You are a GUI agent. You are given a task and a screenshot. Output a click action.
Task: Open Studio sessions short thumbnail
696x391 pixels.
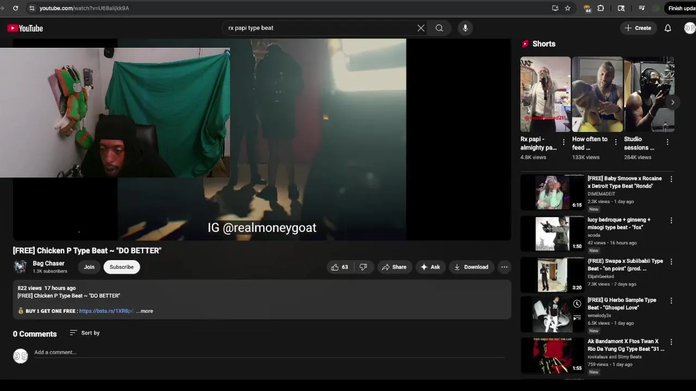coord(649,94)
